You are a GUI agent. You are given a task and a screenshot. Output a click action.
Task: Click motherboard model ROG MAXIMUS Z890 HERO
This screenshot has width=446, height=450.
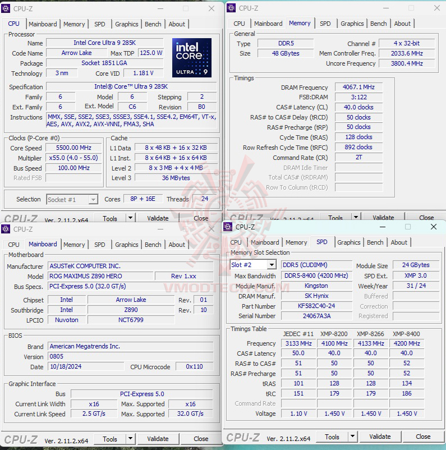pyautogui.click(x=100, y=276)
